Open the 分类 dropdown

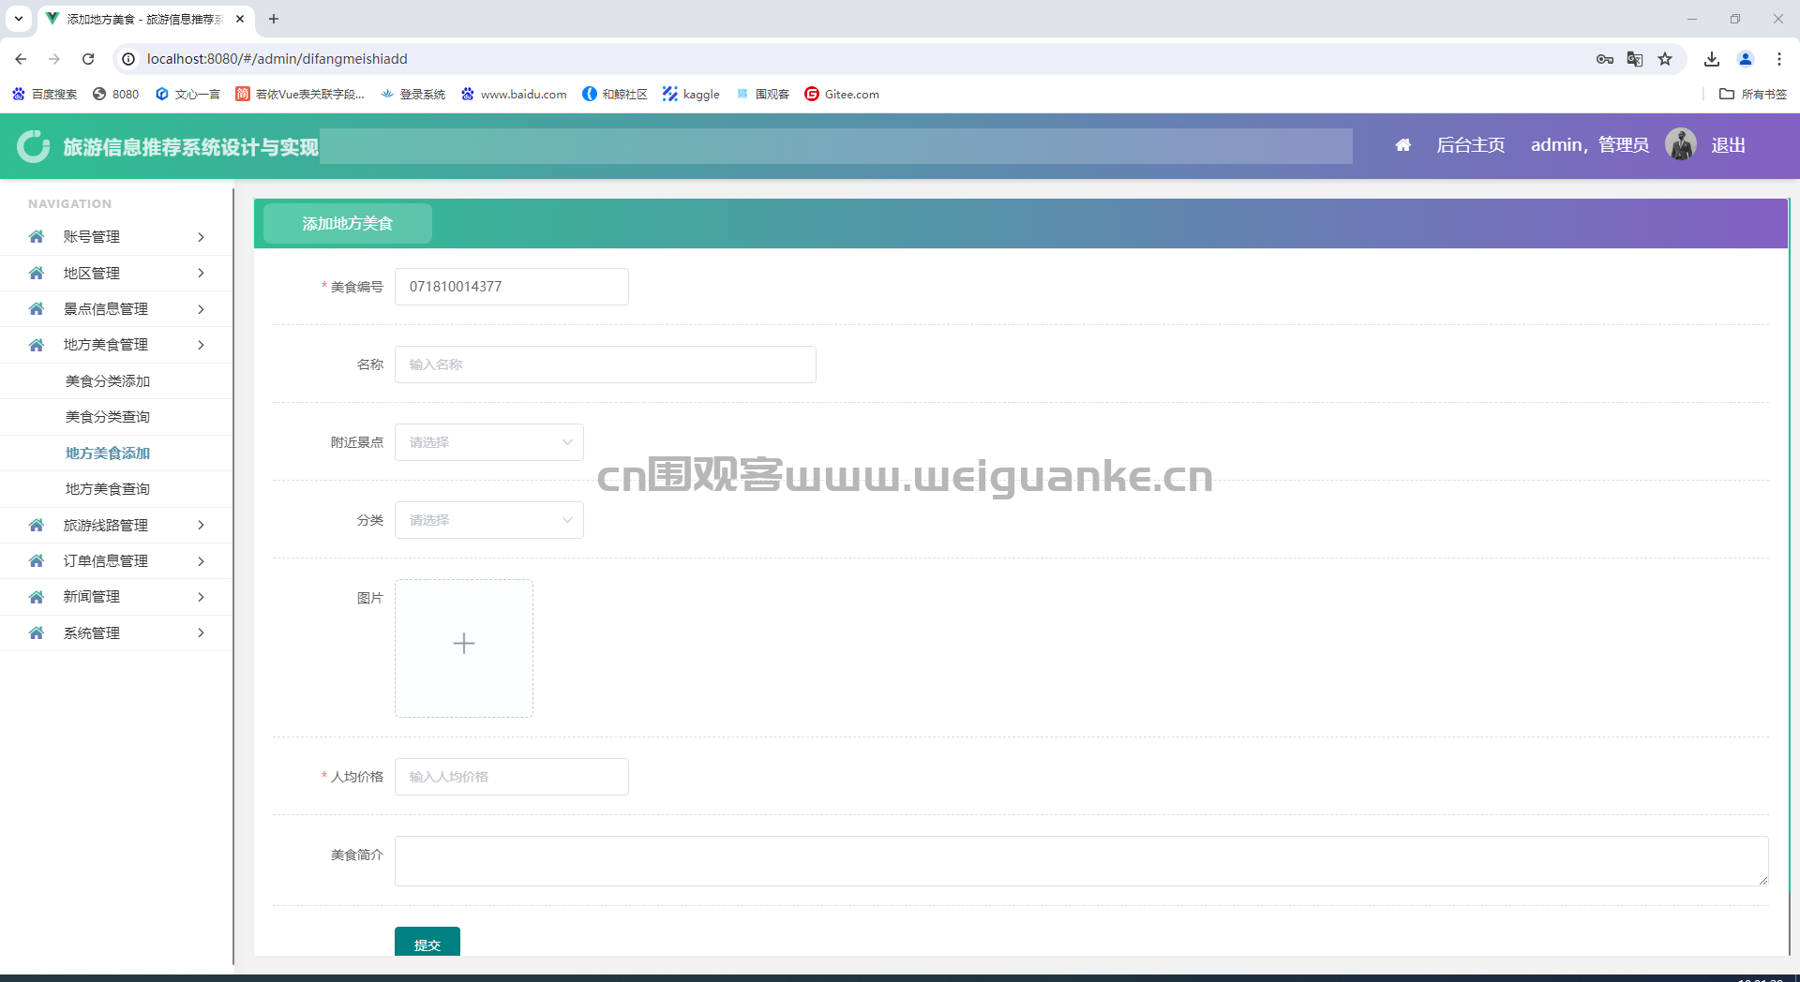tap(489, 520)
